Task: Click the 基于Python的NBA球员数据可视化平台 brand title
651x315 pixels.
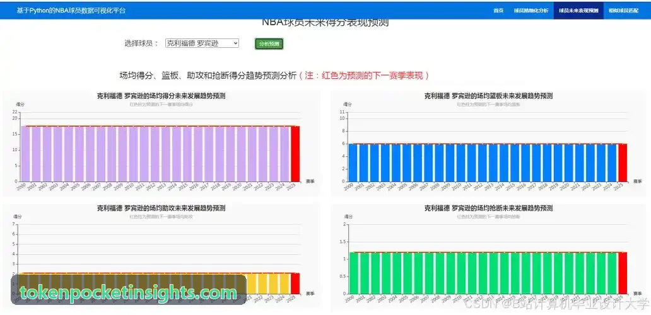Action: [71, 11]
